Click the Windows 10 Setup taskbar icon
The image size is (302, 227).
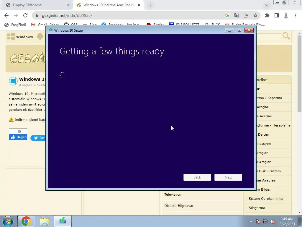[63, 221]
